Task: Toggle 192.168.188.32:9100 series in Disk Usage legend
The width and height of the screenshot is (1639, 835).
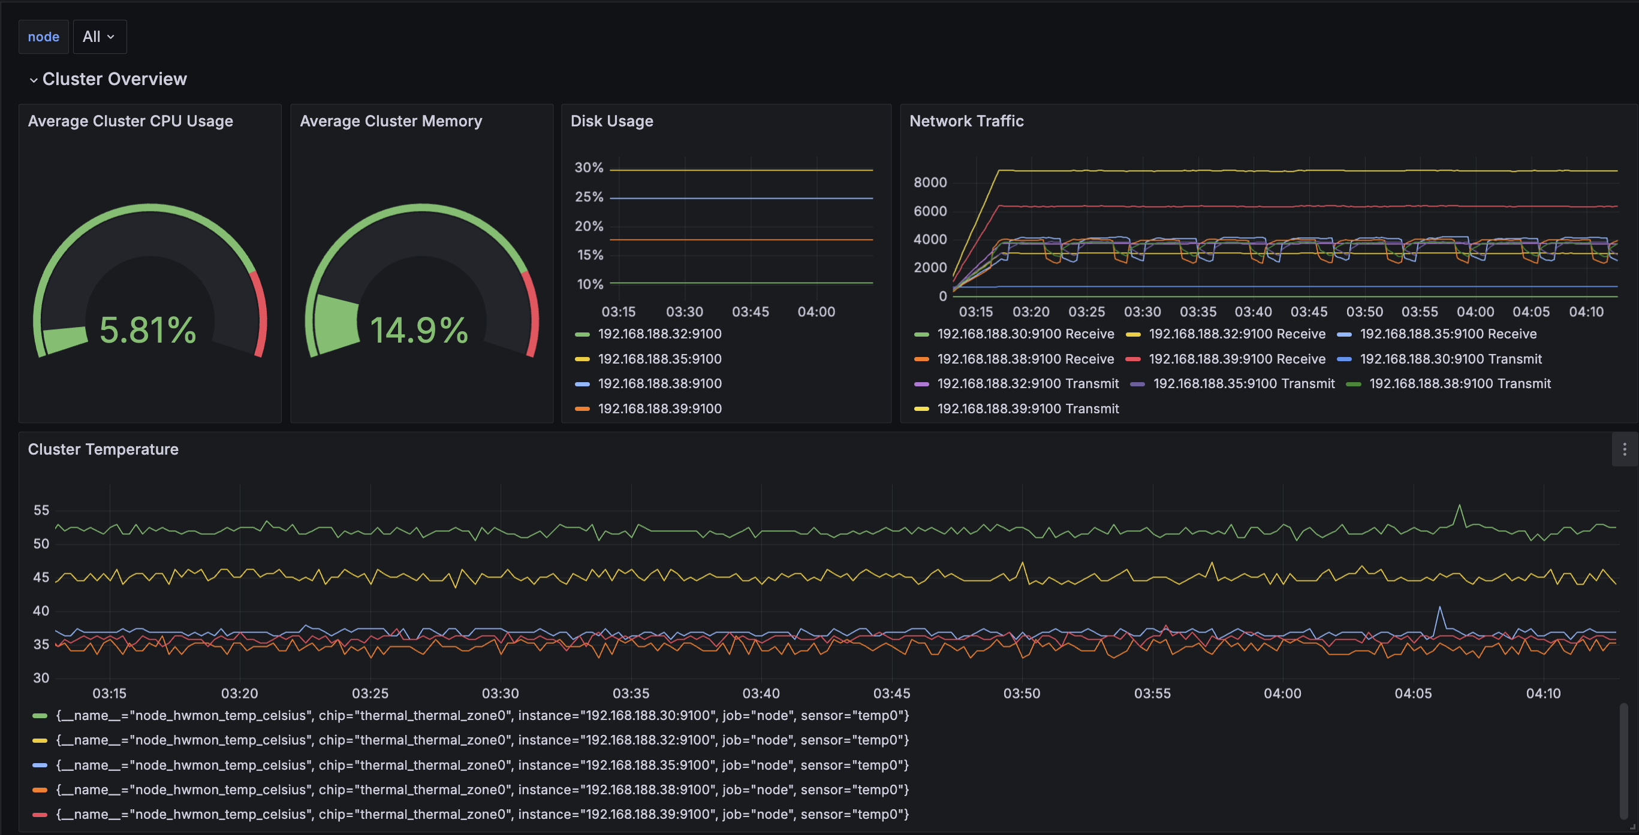Action: (659, 334)
